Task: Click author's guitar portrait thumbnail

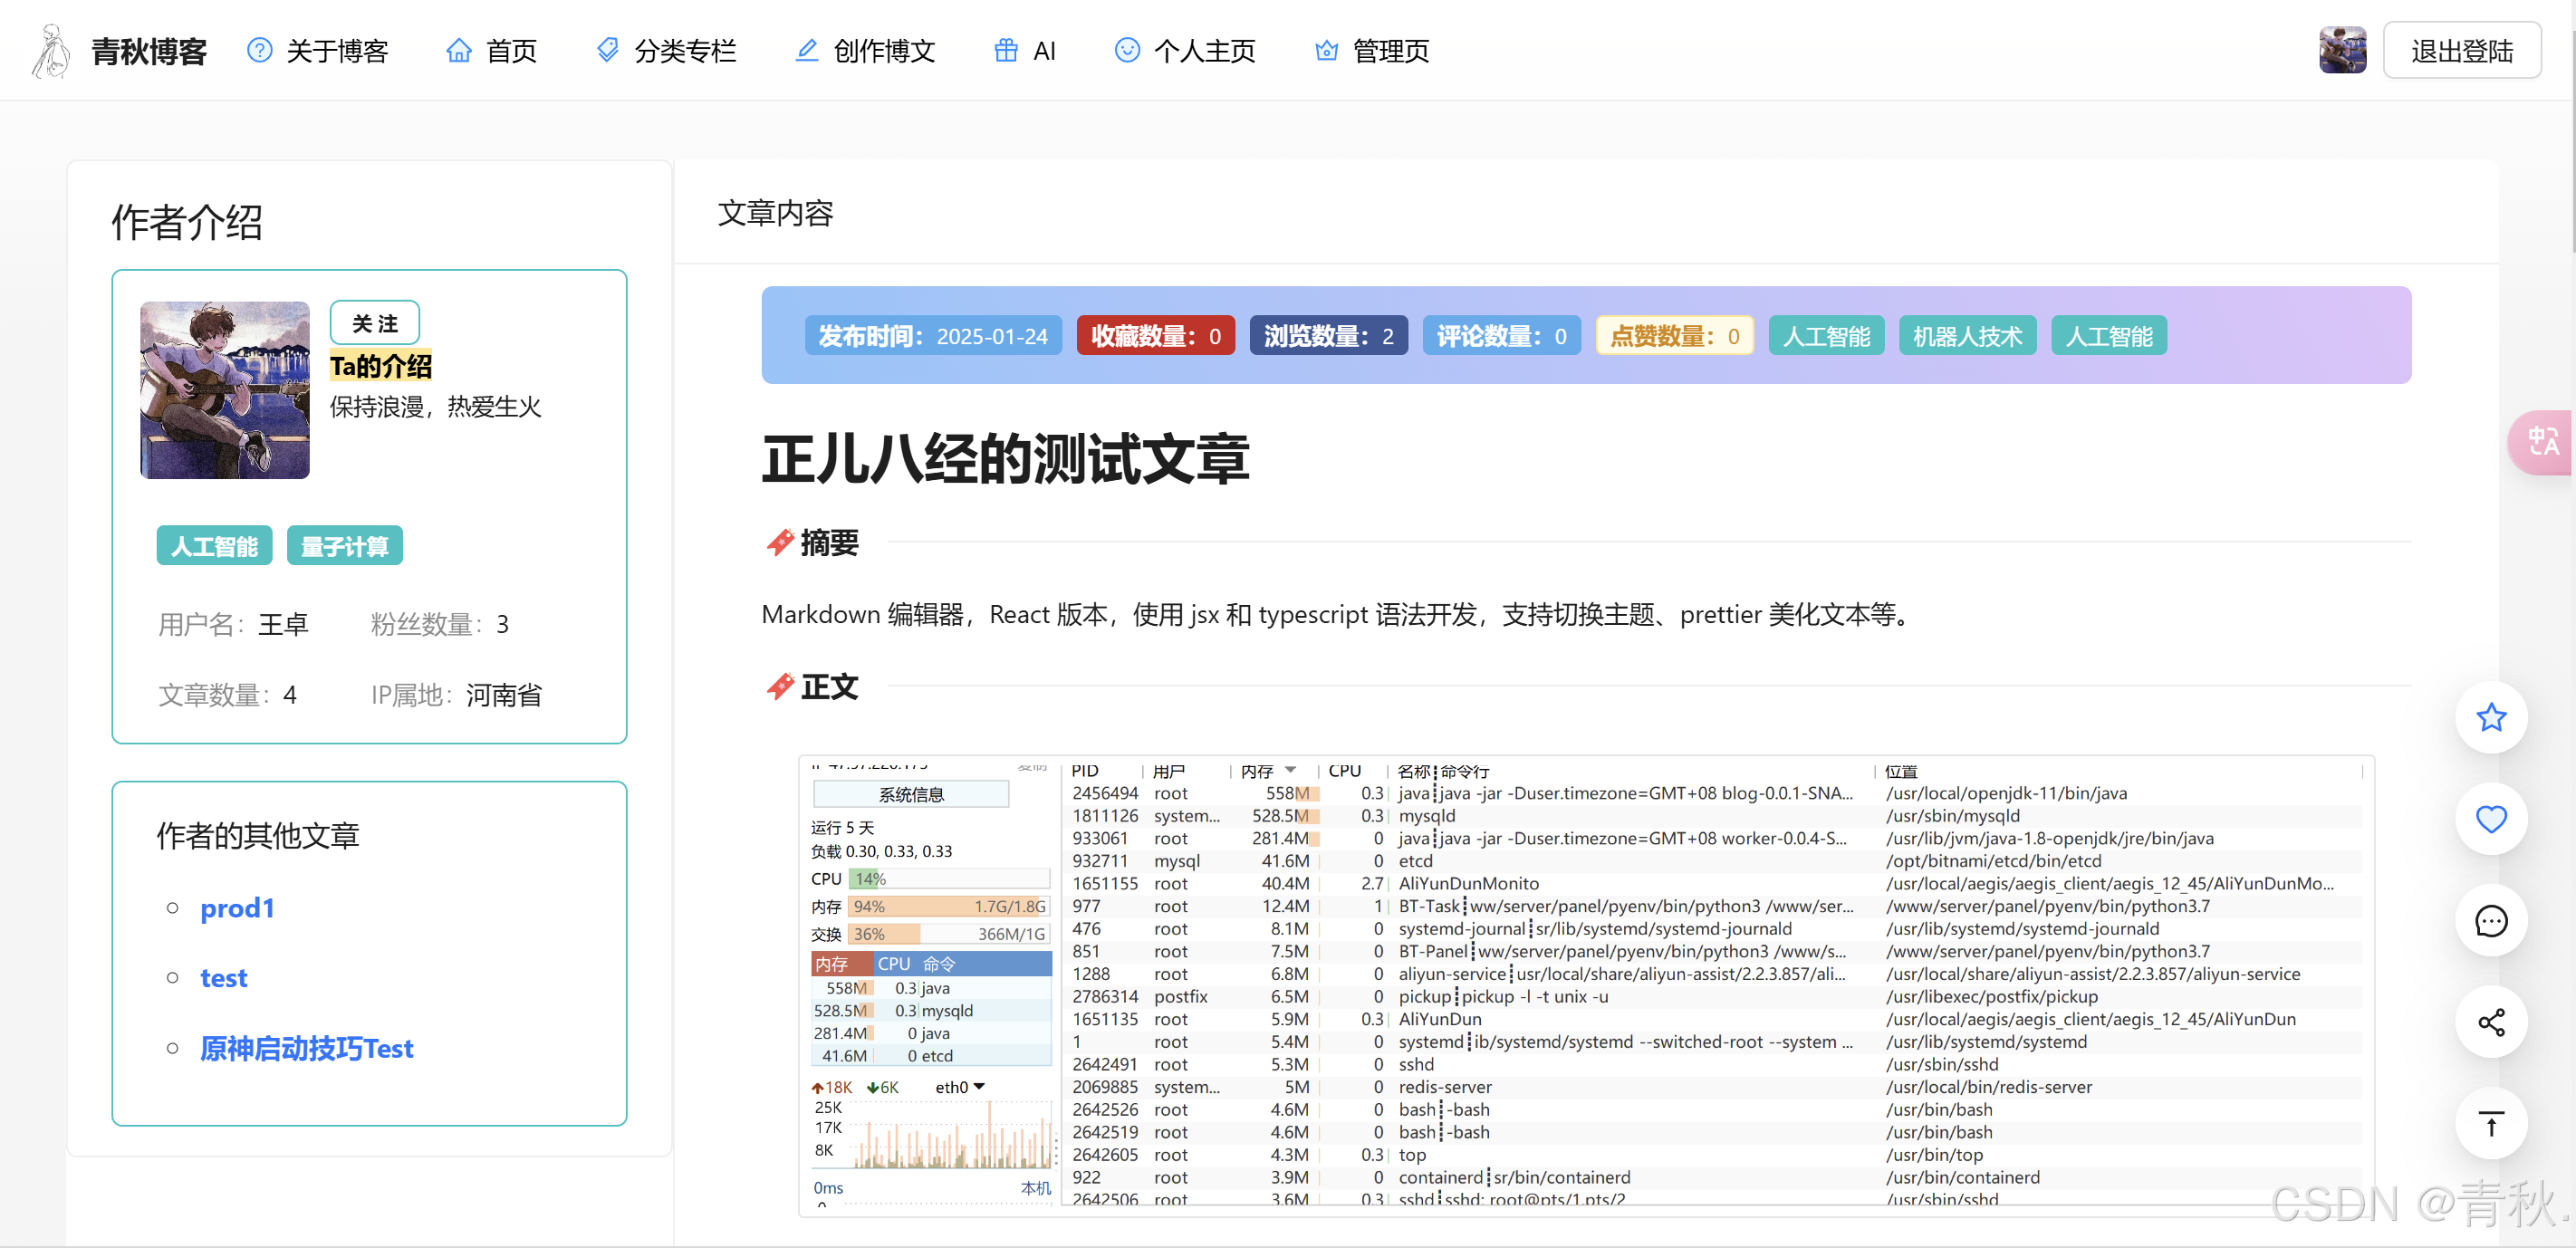Action: pyautogui.click(x=225, y=390)
